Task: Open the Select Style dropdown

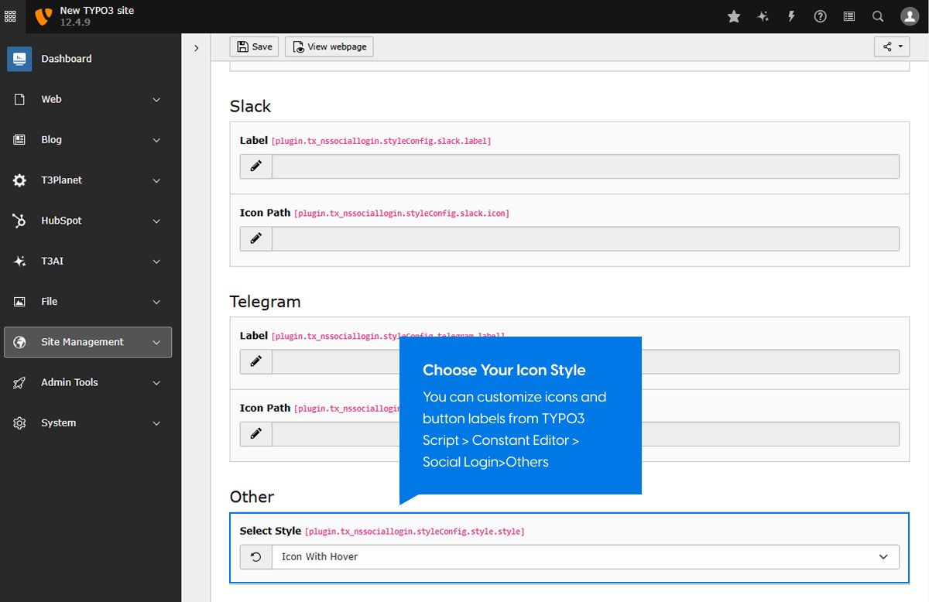Action: tap(585, 556)
